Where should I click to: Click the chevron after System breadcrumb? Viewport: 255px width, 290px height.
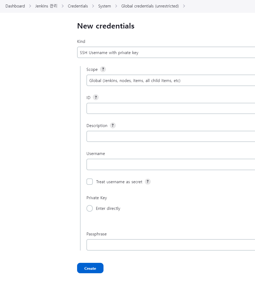(116, 6)
